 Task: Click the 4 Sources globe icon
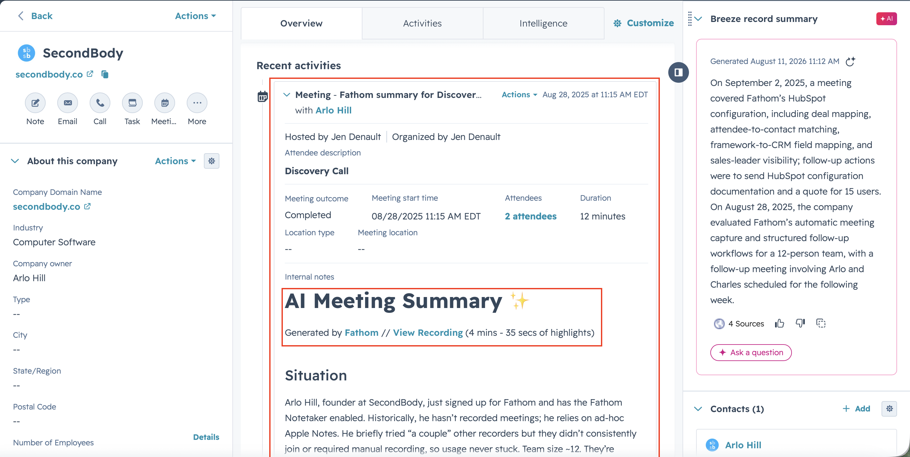tap(719, 324)
